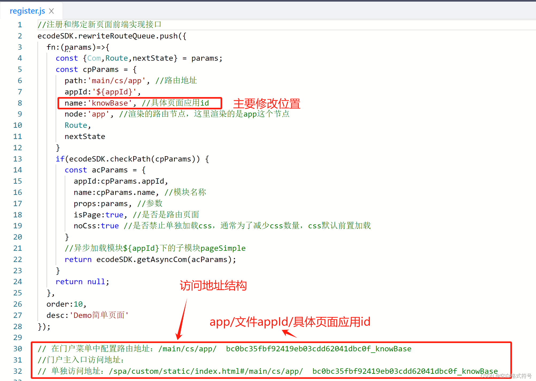536x381 pixels.
Task: Click the Route identifier on line 10
Action: point(75,125)
